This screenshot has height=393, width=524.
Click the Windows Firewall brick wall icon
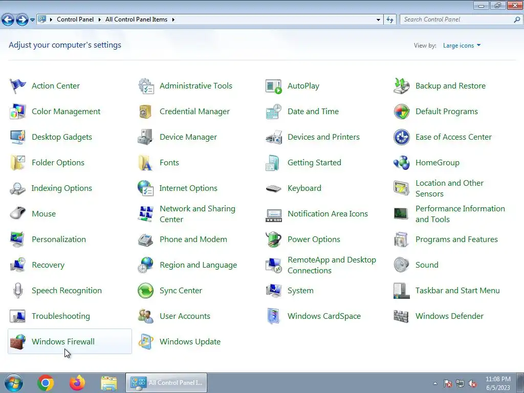18,342
